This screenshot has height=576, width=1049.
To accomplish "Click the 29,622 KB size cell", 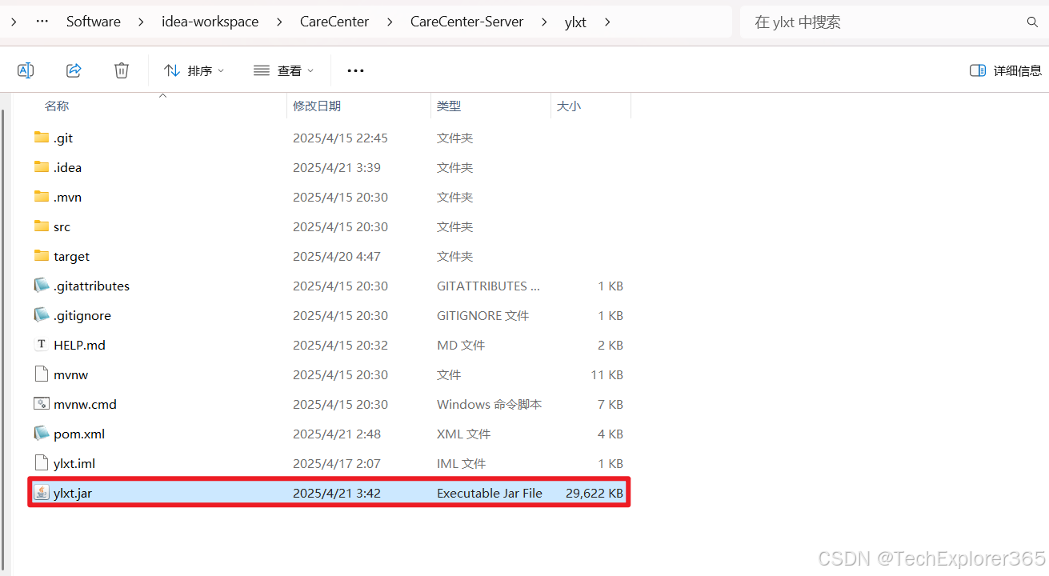I will pyautogui.click(x=595, y=493).
